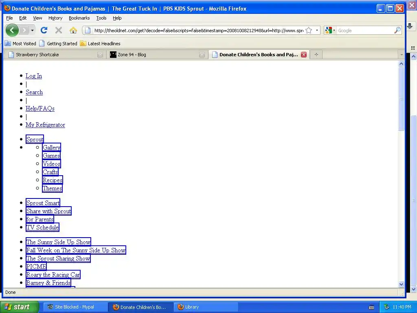
Task: Open a new tab with plus button
Action: pyautogui.click(x=316, y=55)
